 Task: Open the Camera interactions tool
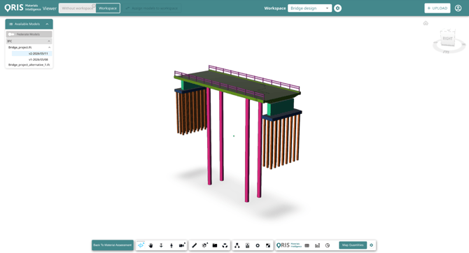click(x=182, y=245)
